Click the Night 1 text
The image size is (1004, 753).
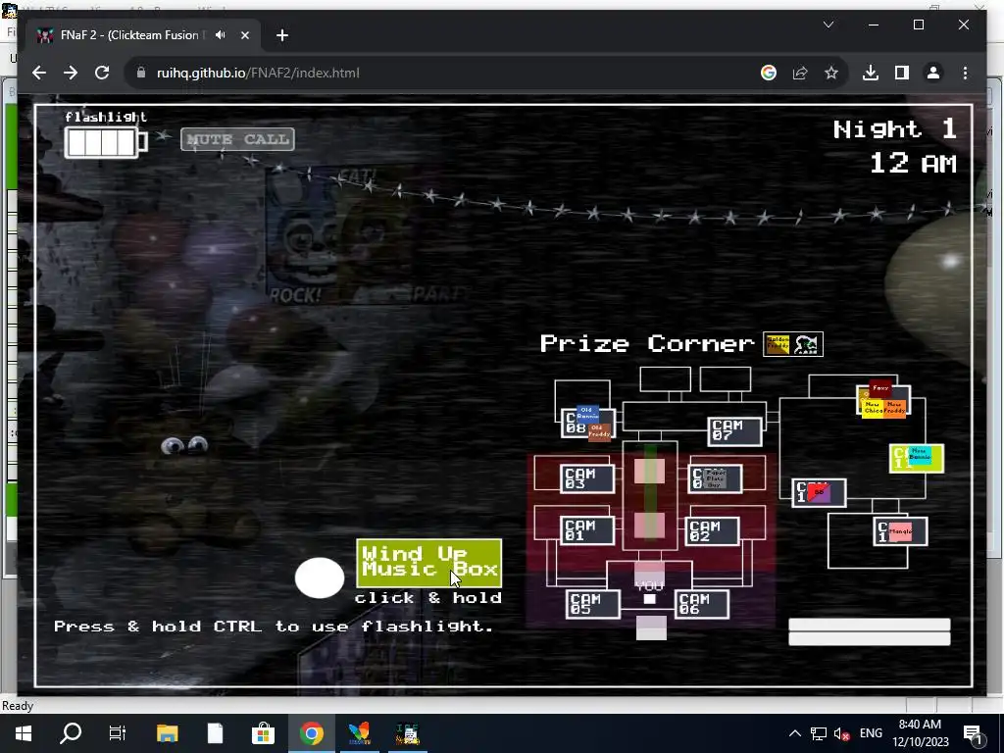894,130
